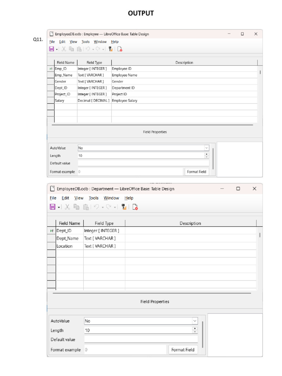Screen dimensions: 282x376
Task: Select the Dept_Name field name cell
Action: 69,238
